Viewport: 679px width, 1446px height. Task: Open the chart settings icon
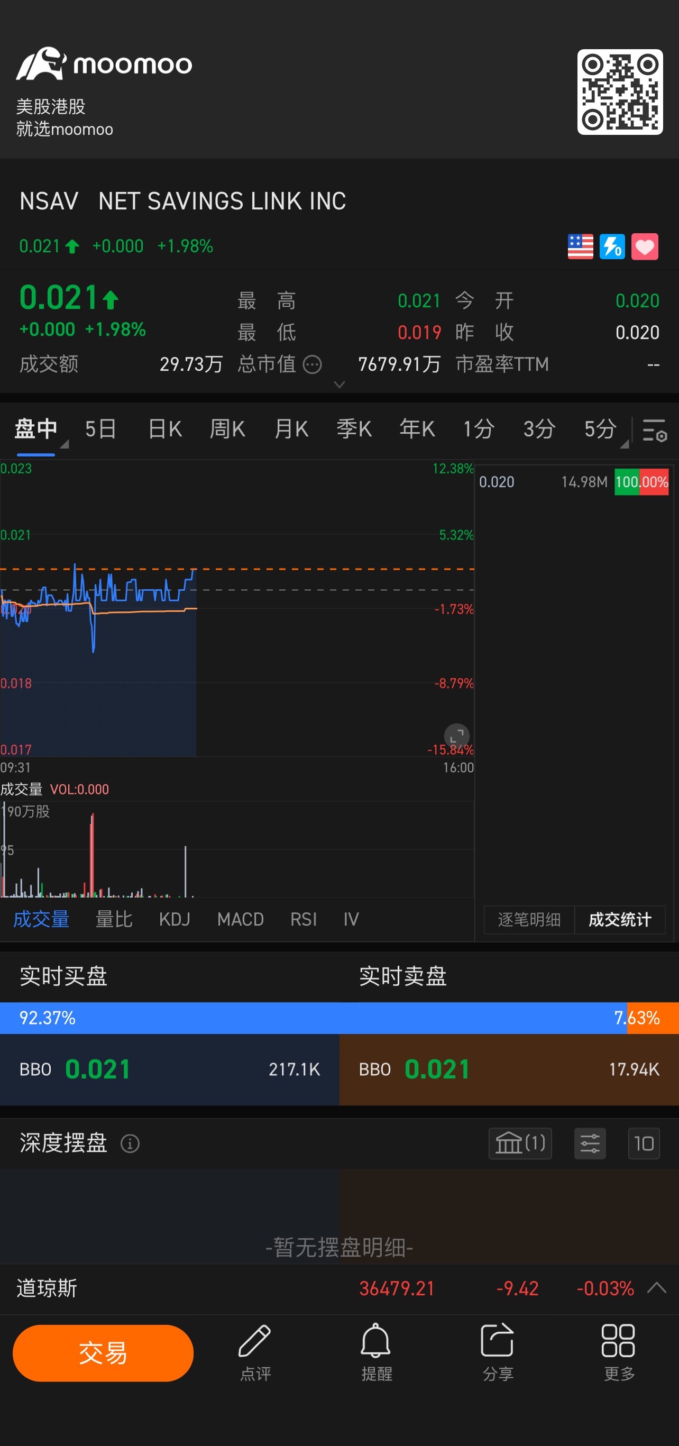point(654,430)
